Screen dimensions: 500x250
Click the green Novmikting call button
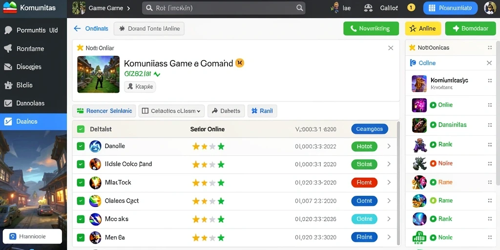(x=371, y=28)
